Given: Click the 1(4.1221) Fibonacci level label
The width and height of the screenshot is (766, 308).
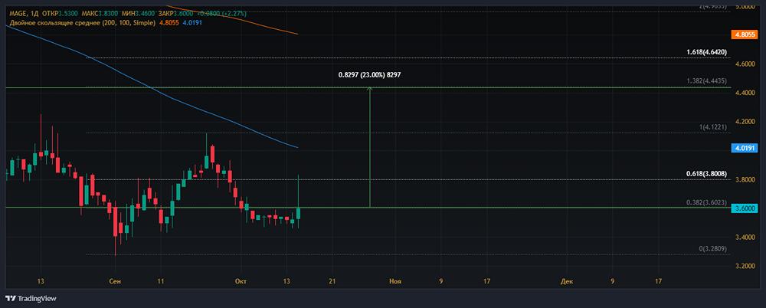Looking at the screenshot, I should click(x=714, y=127).
